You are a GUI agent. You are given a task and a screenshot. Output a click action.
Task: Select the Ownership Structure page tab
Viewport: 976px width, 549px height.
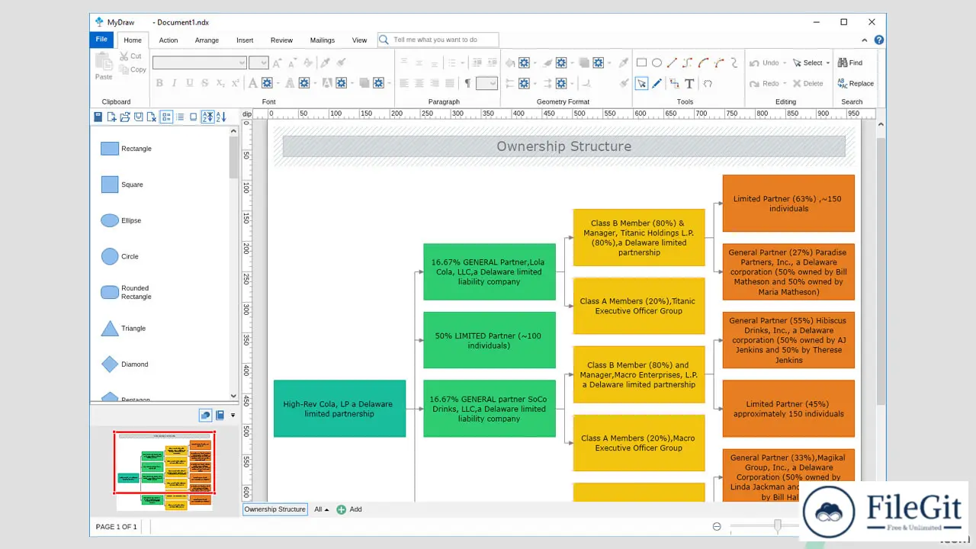click(275, 509)
